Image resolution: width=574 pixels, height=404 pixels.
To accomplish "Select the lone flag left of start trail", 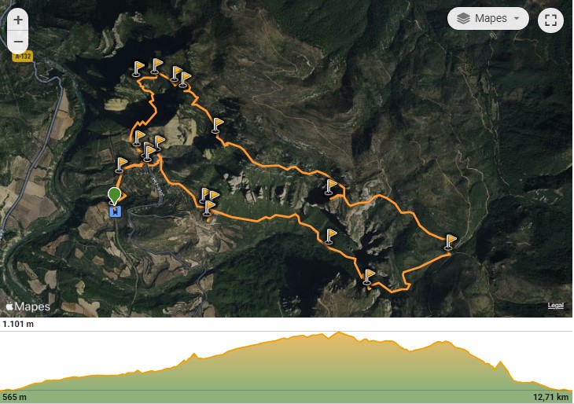I will pyautogui.click(x=121, y=165).
